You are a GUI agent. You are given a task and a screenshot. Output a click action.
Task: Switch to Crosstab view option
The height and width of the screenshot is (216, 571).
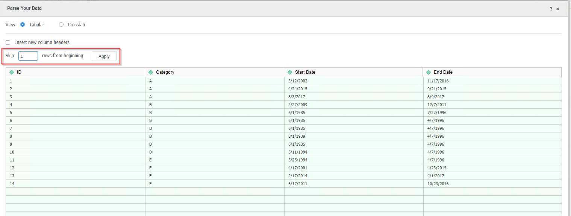tap(61, 25)
